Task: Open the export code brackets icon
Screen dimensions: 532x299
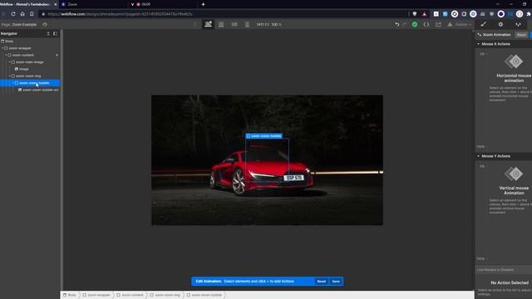Action: 426,24
